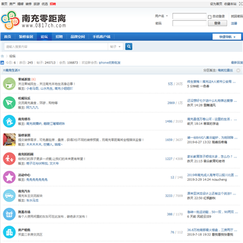243x243 pixels.
Task: Click the post total 240713
Action: click(x=50, y=63)
